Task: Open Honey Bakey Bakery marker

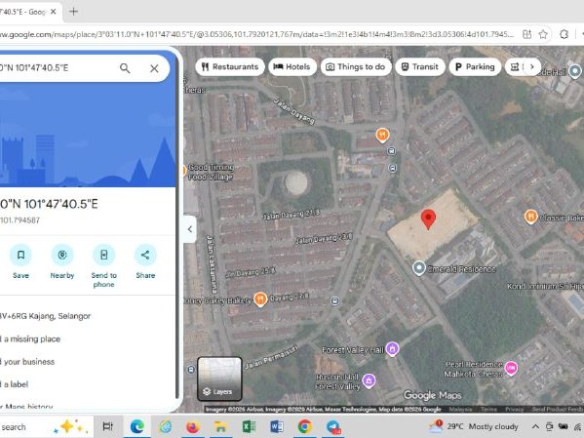Action: tap(260, 299)
